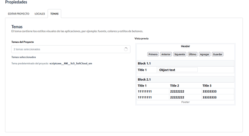249x136 pixels.
Task: Click the Title 2 column heading
Action: click(175, 86)
